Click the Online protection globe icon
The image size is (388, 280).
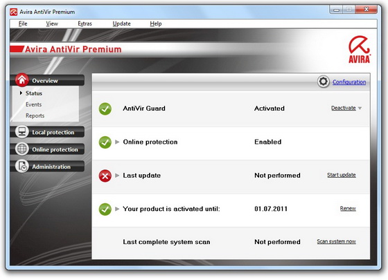coord(22,149)
